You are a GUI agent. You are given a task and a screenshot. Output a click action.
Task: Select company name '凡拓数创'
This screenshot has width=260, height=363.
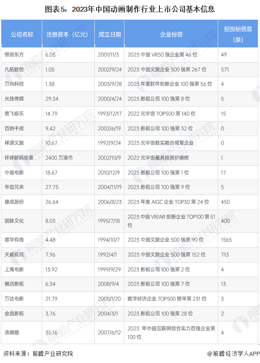[x=14, y=69]
